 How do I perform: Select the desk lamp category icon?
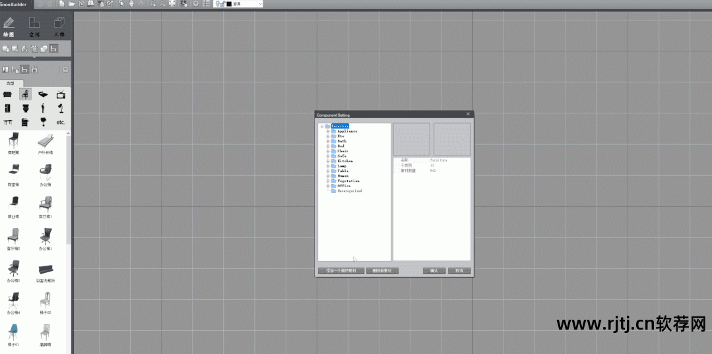[61, 108]
